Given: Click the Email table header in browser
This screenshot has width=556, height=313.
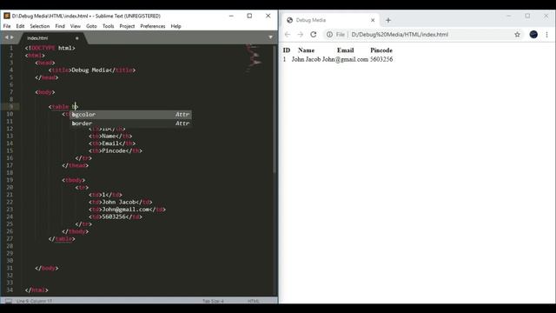Looking at the screenshot, I should click(x=346, y=50).
